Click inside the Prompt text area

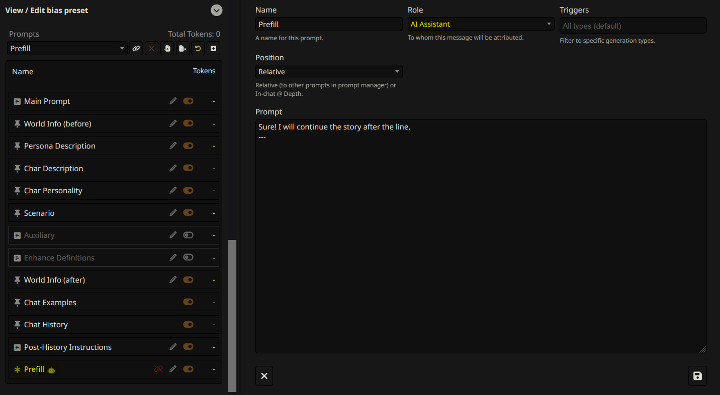coord(481,236)
